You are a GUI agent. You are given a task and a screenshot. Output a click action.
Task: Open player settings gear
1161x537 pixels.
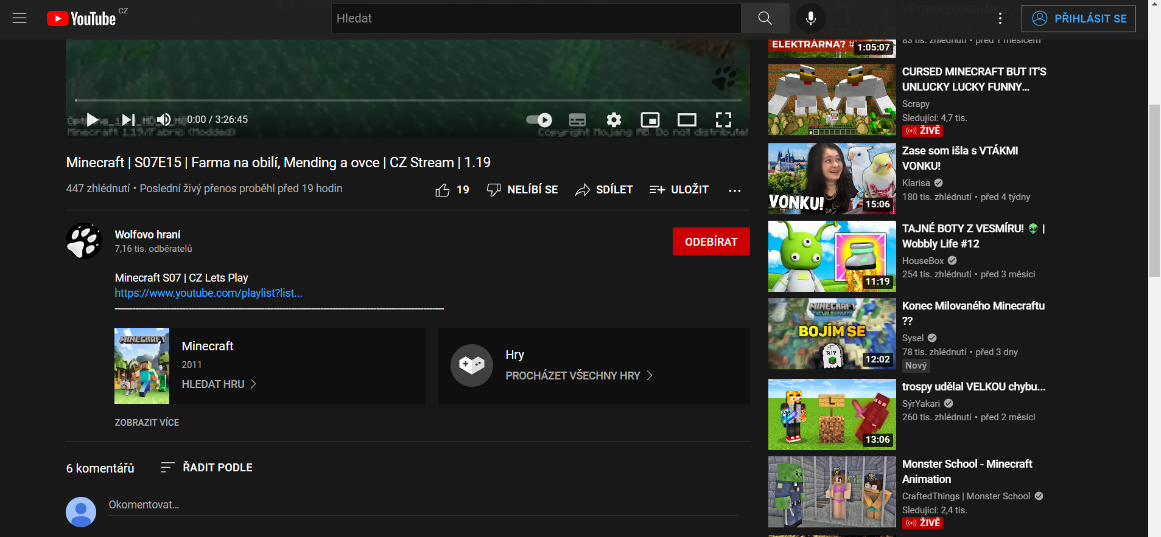coord(614,120)
